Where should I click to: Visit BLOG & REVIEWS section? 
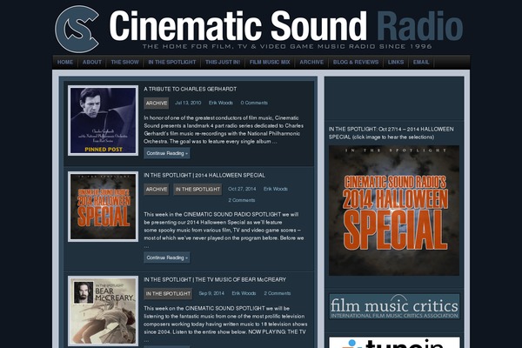(x=356, y=63)
